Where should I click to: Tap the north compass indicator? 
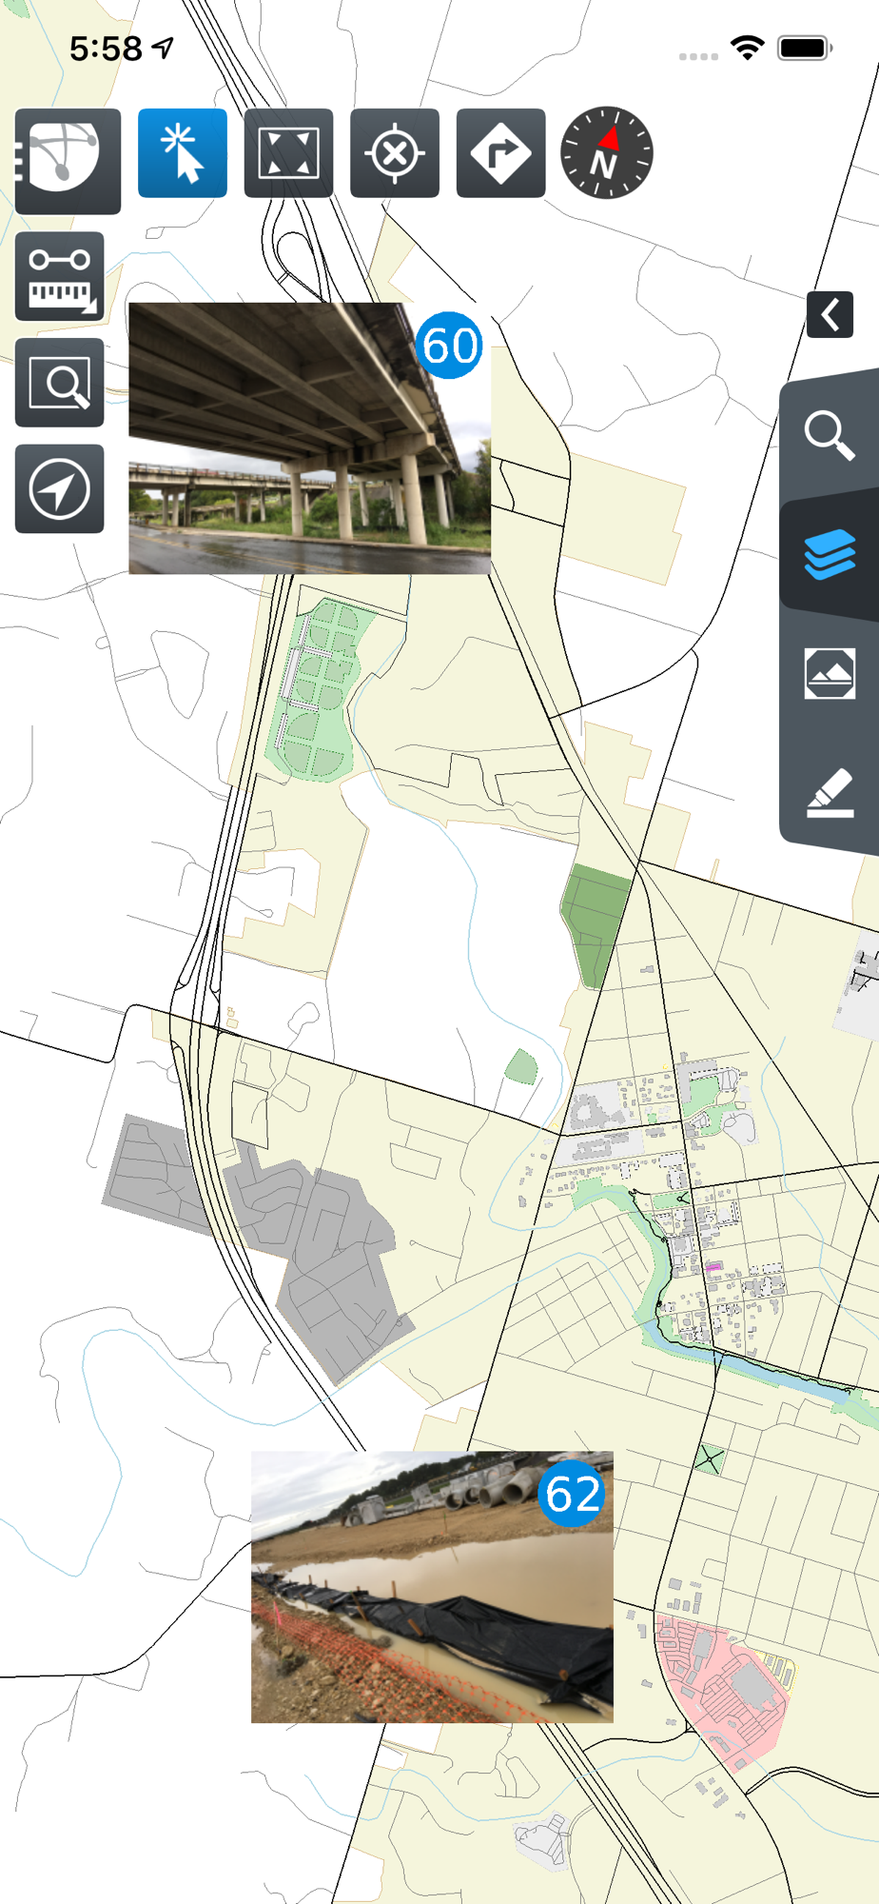click(x=607, y=152)
